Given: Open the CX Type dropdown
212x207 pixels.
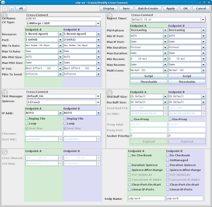Looking at the screenshot, I should pyautogui.click(x=98, y=24).
